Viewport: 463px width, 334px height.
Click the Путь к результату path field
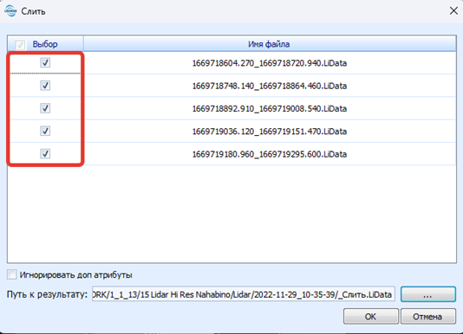244,294
